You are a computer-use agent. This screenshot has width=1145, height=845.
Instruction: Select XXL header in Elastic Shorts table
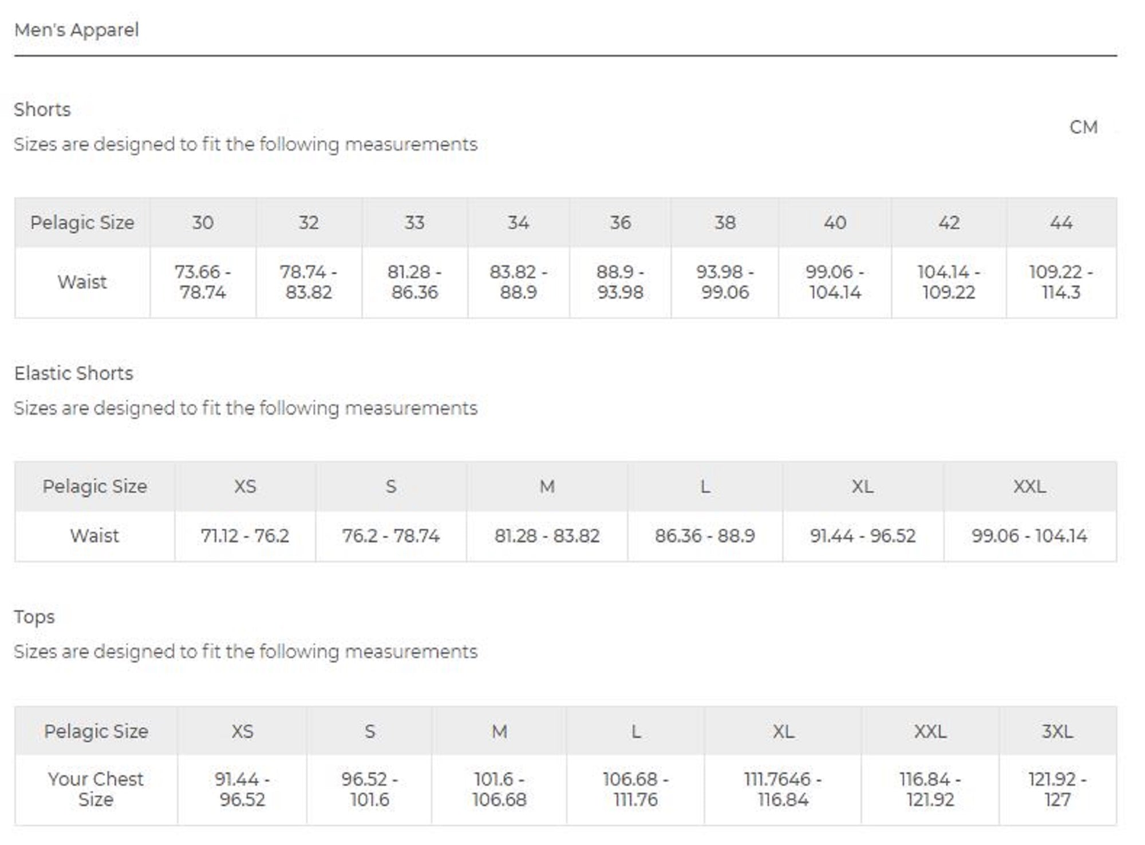(x=1029, y=486)
